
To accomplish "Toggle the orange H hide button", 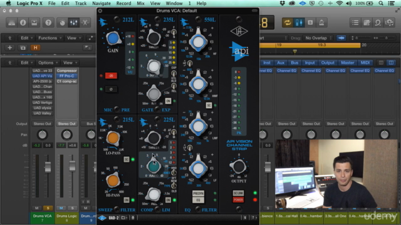I will click(35, 47).
